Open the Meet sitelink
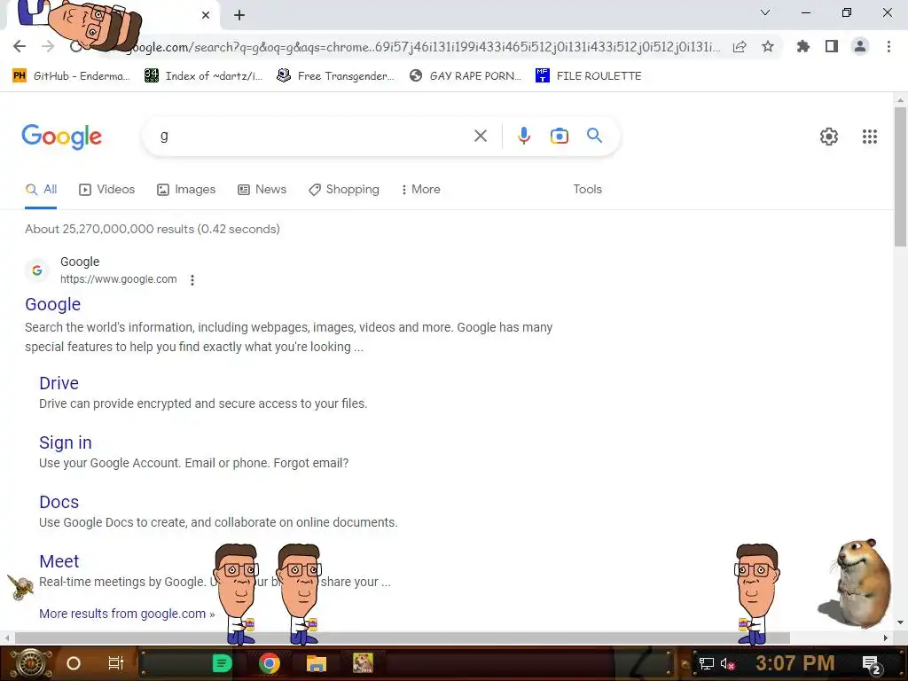Viewport: 908px width, 681px height. pyautogui.click(x=59, y=561)
